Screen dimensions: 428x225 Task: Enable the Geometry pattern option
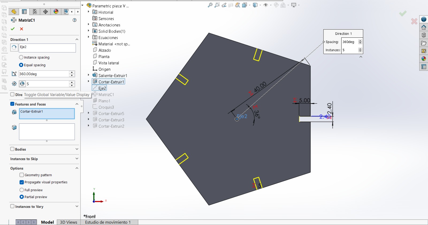pyautogui.click(x=22, y=175)
